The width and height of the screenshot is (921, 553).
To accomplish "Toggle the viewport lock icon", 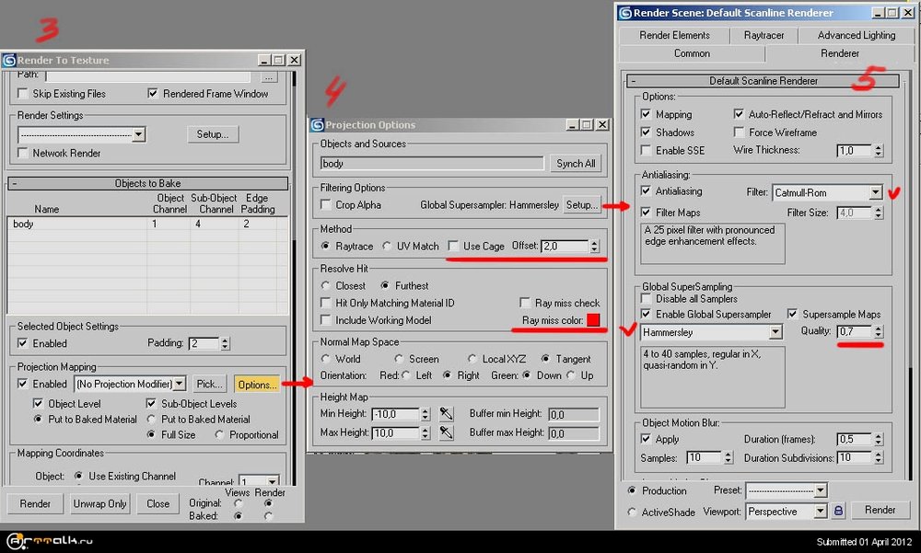I will pyautogui.click(x=838, y=511).
